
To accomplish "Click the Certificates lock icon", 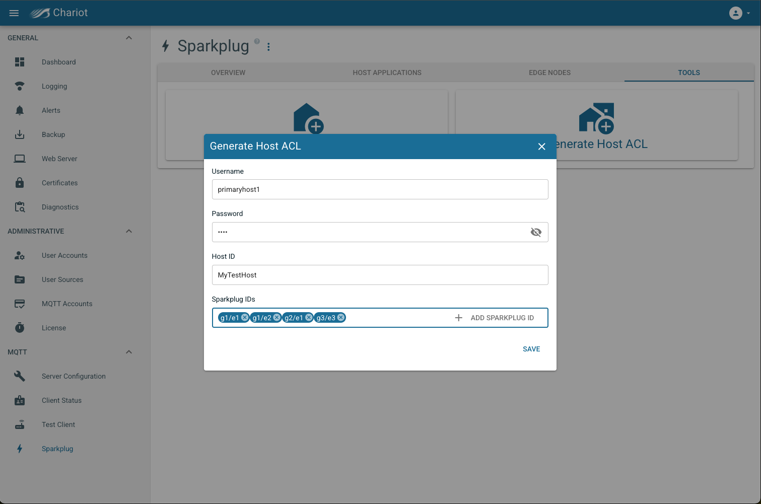I will 20,183.
